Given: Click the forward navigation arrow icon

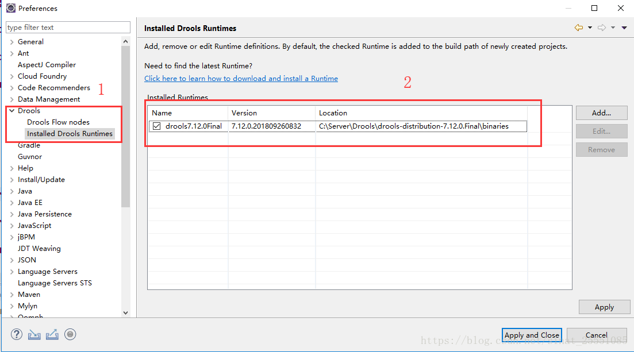Looking at the screenshot, I should click(x=602, y=28).
